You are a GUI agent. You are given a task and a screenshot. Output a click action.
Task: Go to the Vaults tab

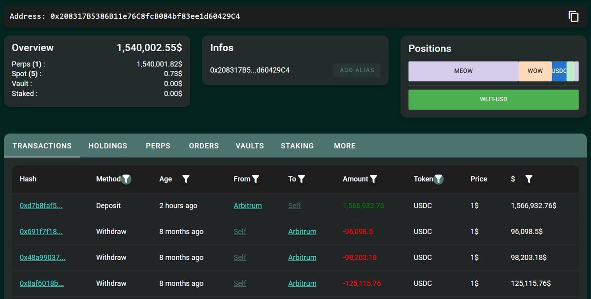[250, 146]
